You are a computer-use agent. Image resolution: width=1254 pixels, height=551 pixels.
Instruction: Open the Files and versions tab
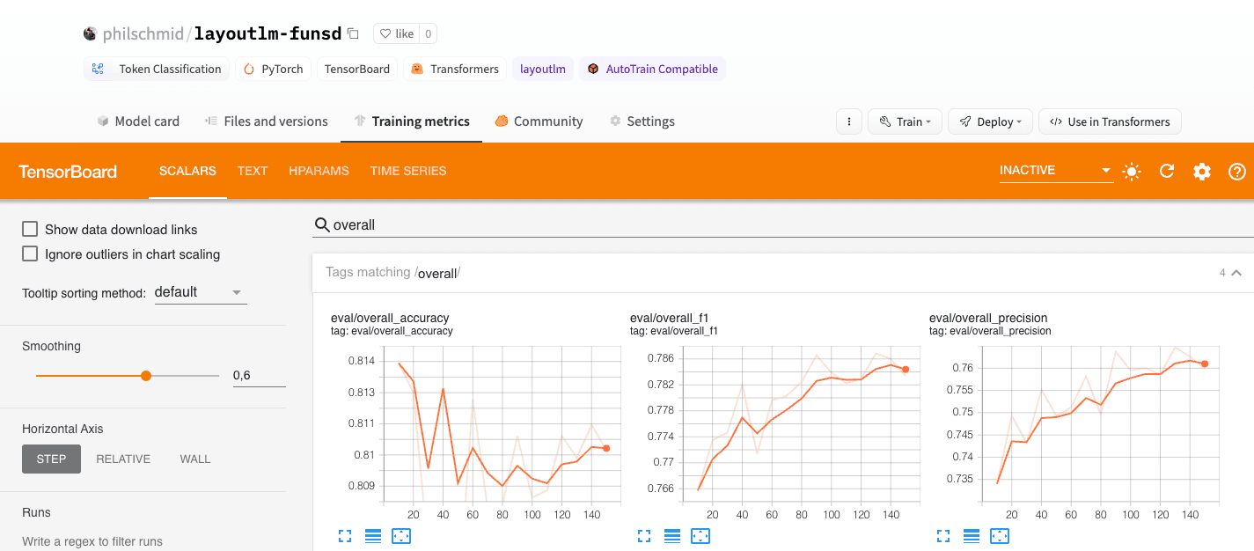pyautogui.click(x=267, y=121)
